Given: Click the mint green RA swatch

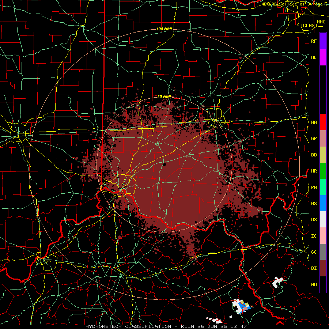Looking at the screenshot, I should point(323,187).
